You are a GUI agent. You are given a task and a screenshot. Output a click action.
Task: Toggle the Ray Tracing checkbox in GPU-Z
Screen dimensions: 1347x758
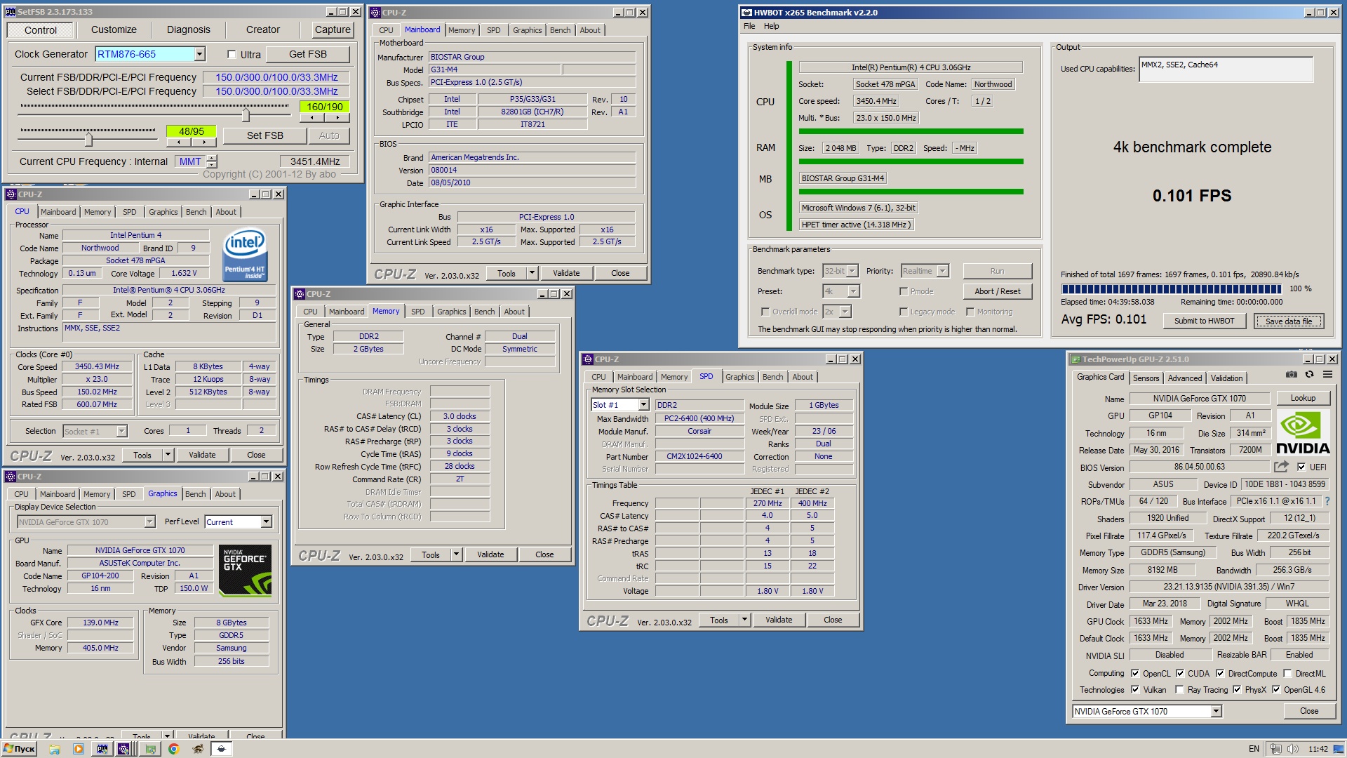click(x=1179, y=690)
